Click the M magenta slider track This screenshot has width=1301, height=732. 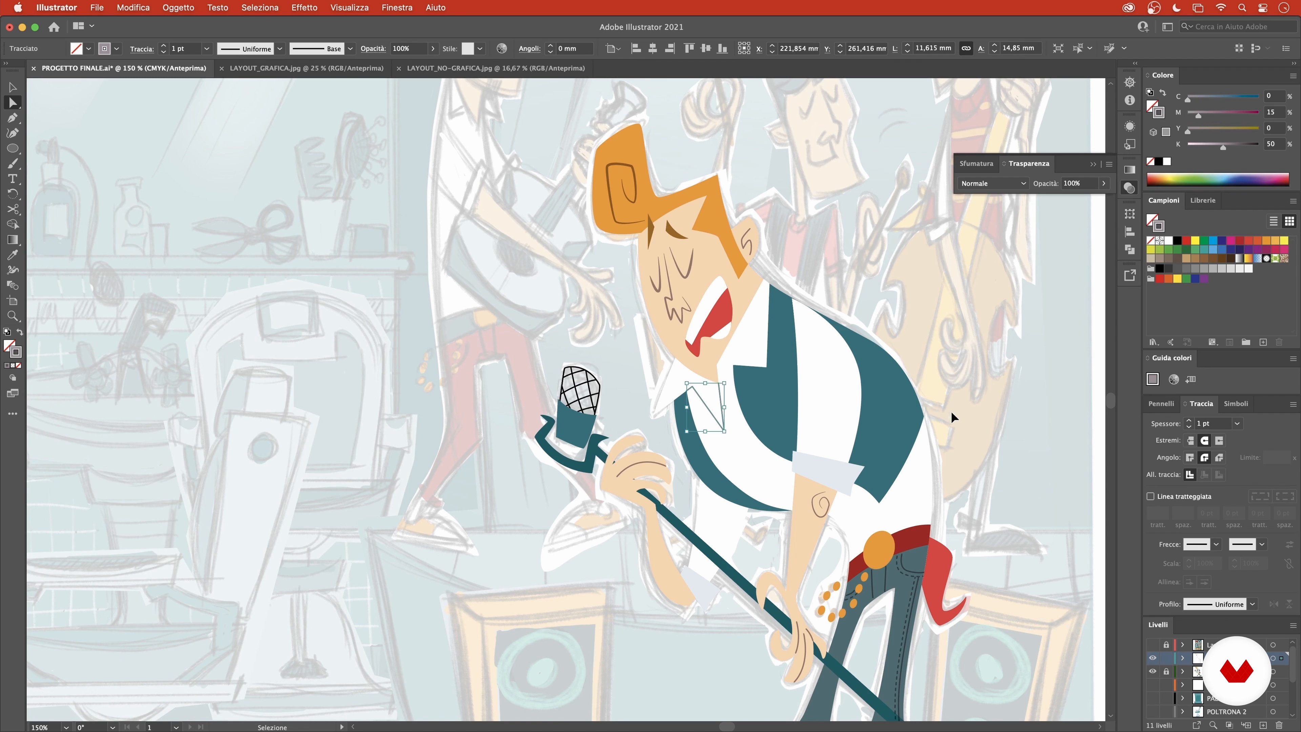[1223, 113]
